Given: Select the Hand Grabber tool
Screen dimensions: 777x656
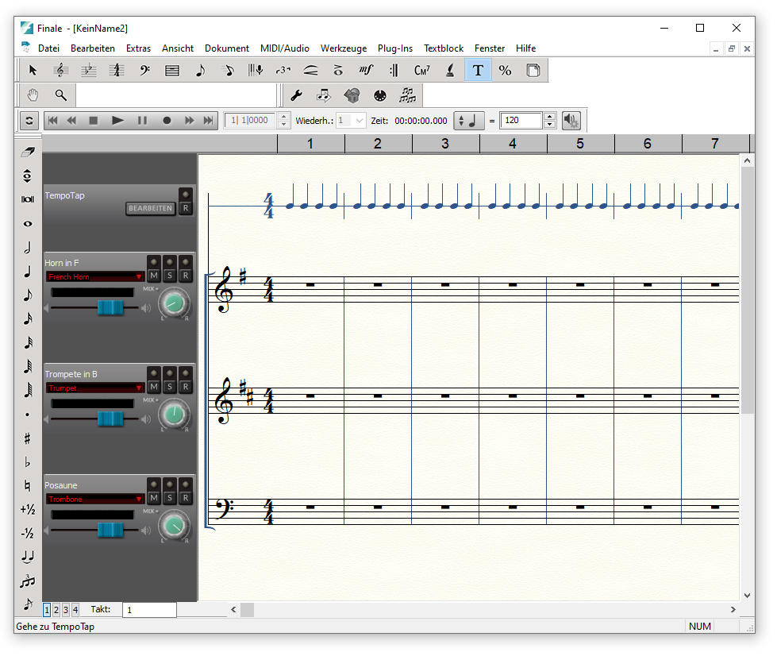Looking at the screenshot, I should point(33,95).
